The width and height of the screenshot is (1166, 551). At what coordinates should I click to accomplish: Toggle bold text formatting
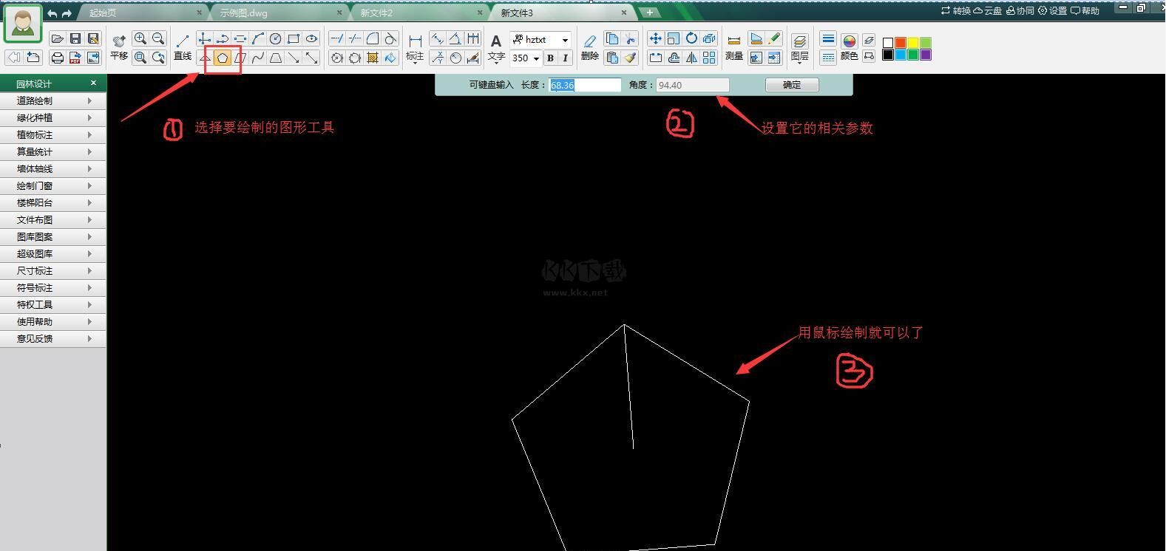click(550, 58)
